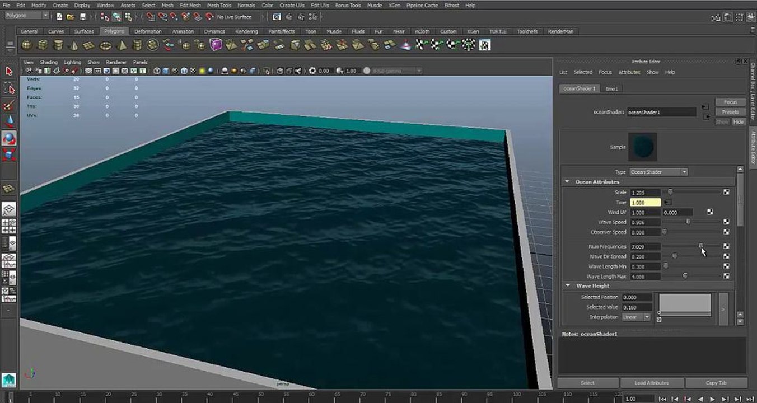Toggle the Scale attribute checker map button

726,192
